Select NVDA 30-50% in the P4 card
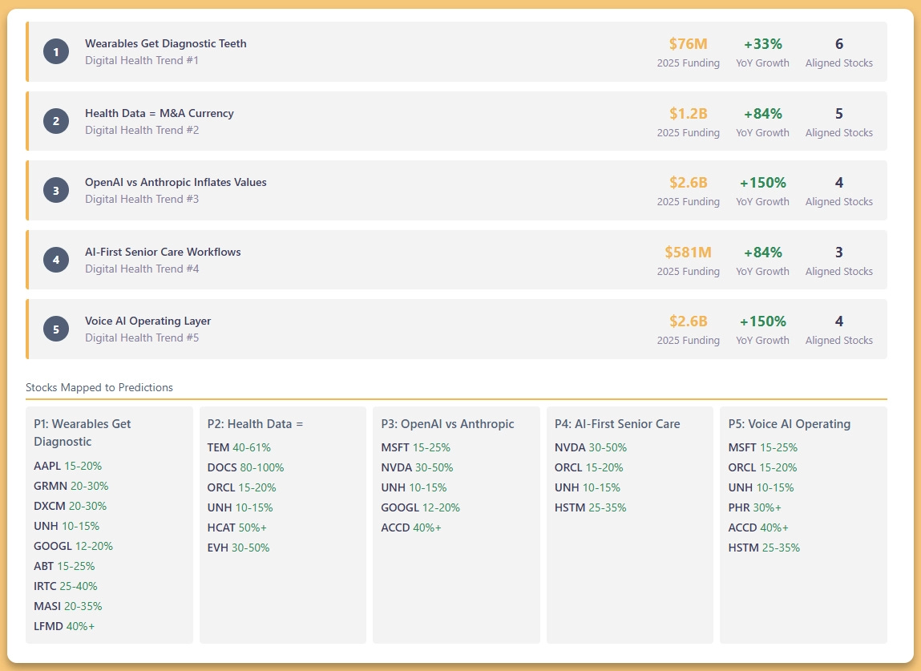 coord(591,447)
